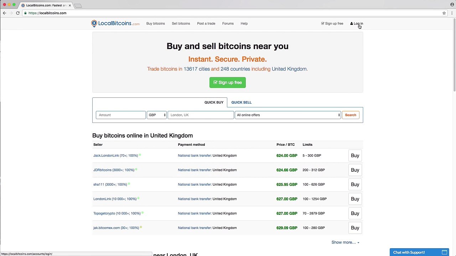Screen dimensions: 456x256
Task: Click the 624.00 GBP price
Action: click(287, 155)
